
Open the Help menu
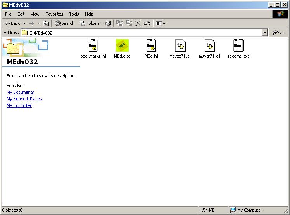click(x=89, y=14)
